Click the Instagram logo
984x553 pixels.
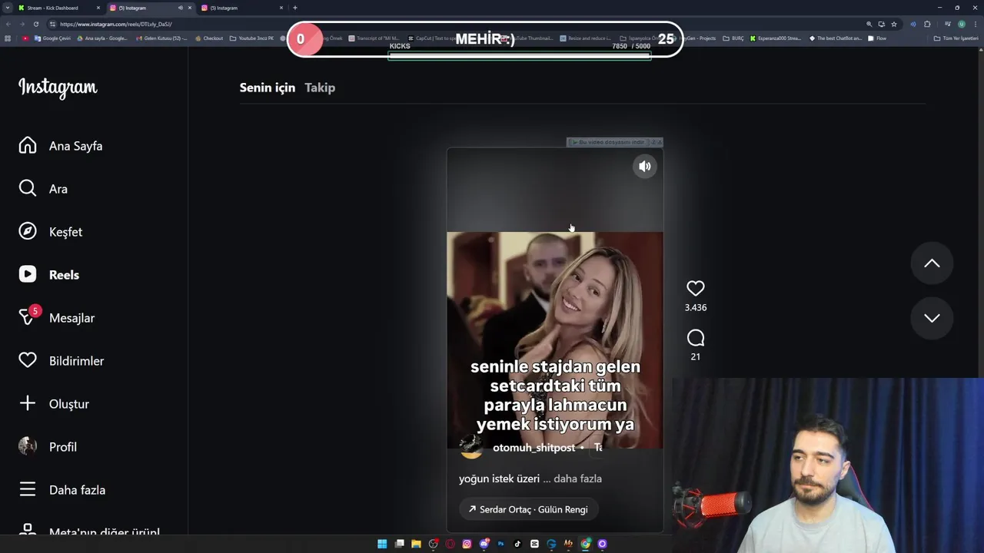click(58, 88)
